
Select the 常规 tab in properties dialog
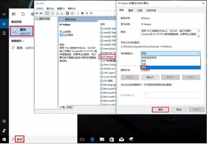(x=122, y=10)
